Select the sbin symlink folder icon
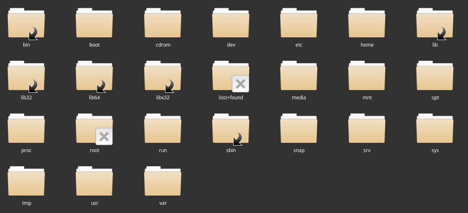 231,129
